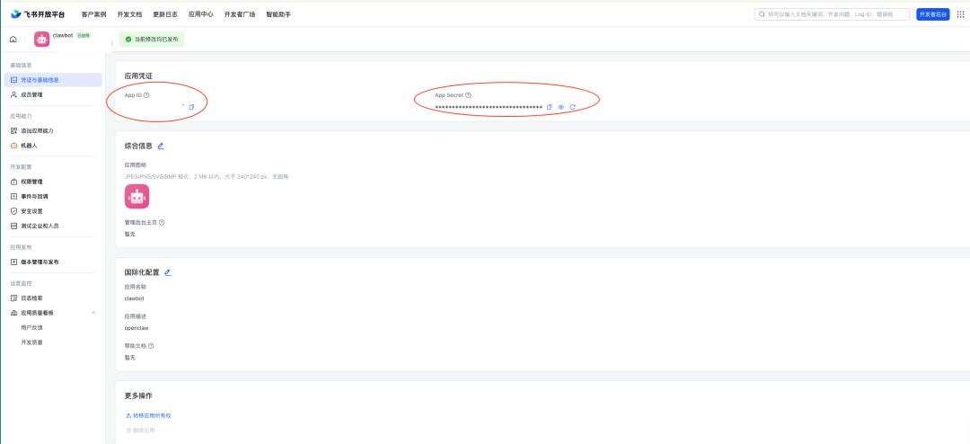Select 机器人 in the sidebar
970x444 pixels.
(x=29, y=146)
